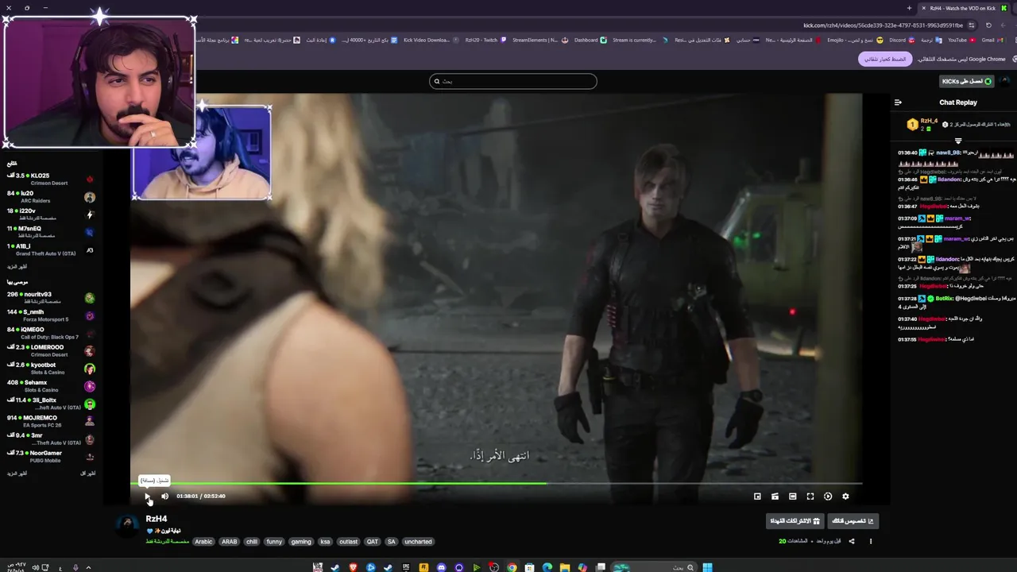Screen dimensions: 1017x572
Task: Open the NoorGamer recommended channel
Action: (x=51, y=456)
